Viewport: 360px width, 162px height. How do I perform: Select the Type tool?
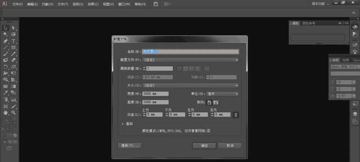click(14, 41)
